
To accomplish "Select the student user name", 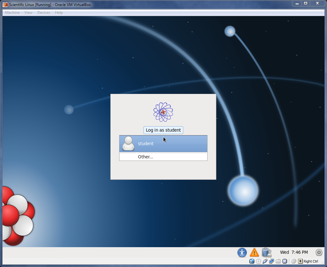I will (x=146, y=144).
